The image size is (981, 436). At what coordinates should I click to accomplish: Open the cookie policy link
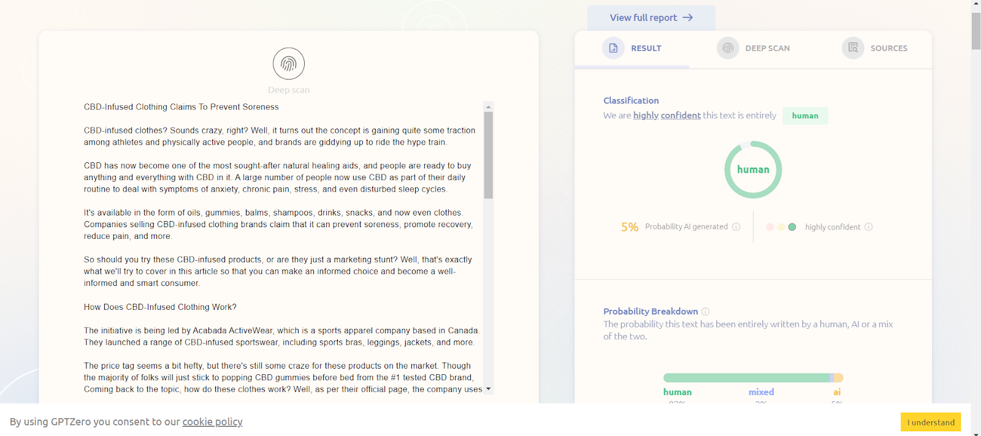tap(212, 421)
